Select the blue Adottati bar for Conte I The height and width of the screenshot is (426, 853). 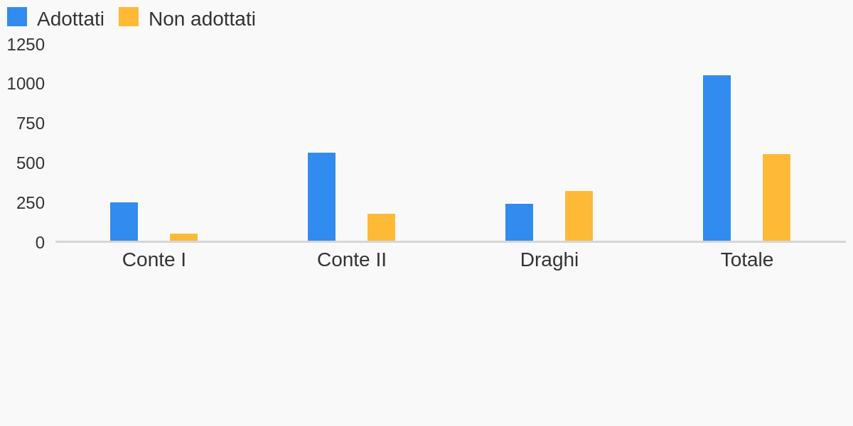pyautogui.click(x=124, y=222)
